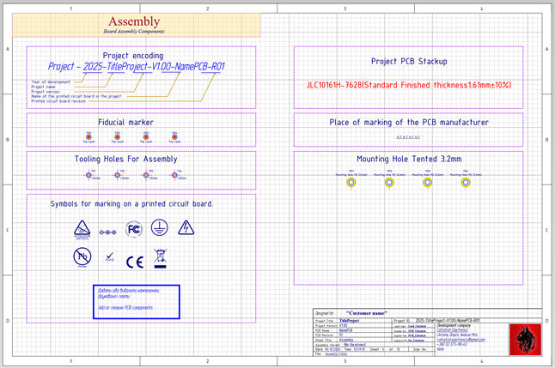Select the red JLC10161H-7628 stackup text

click(408, 86)
